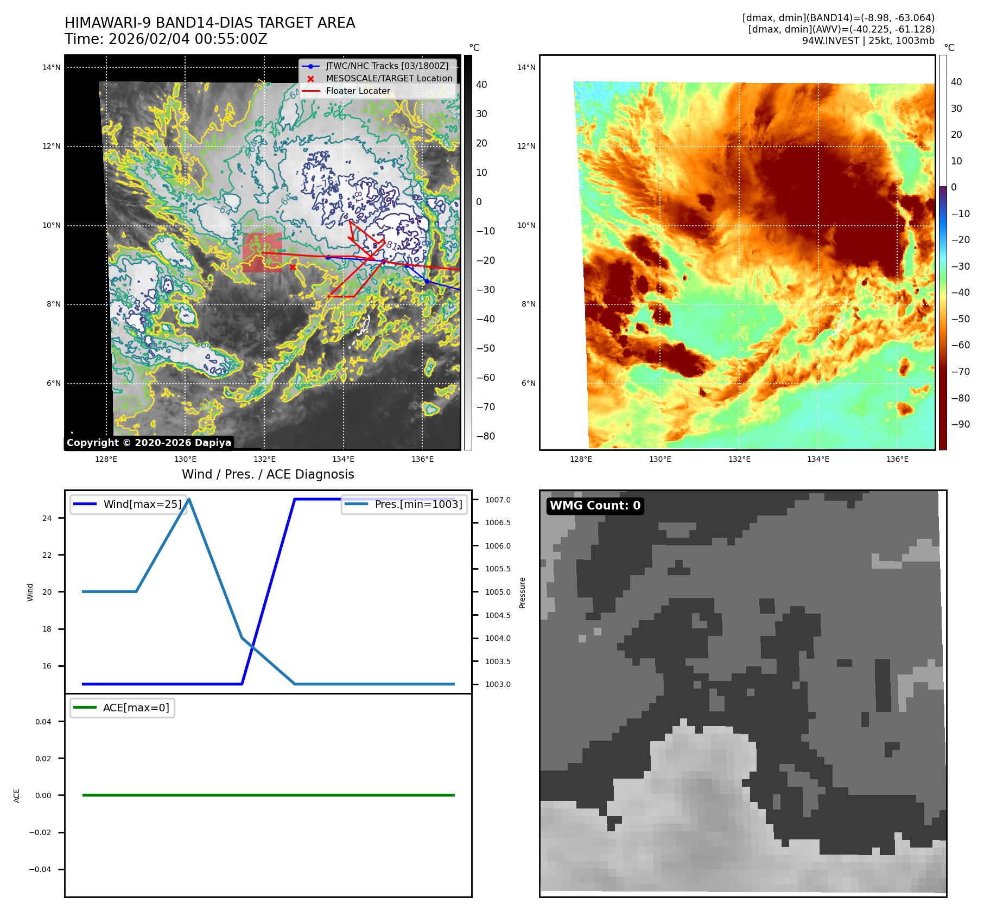Click the blue Wind line swatch in the chart legend
This screenshot has height=917, width=984.
pyautogui.click(x=85, y=504)
